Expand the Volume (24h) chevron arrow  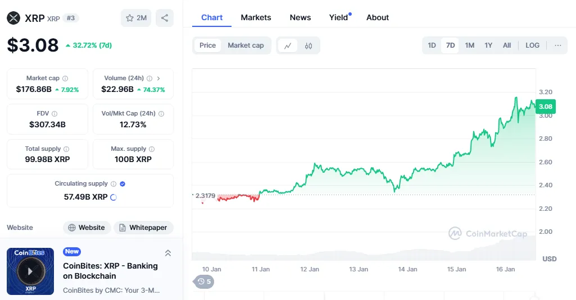[158, 79]
